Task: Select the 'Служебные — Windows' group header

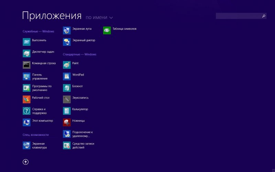Action: pyautogui.click(x=38, y=31)
